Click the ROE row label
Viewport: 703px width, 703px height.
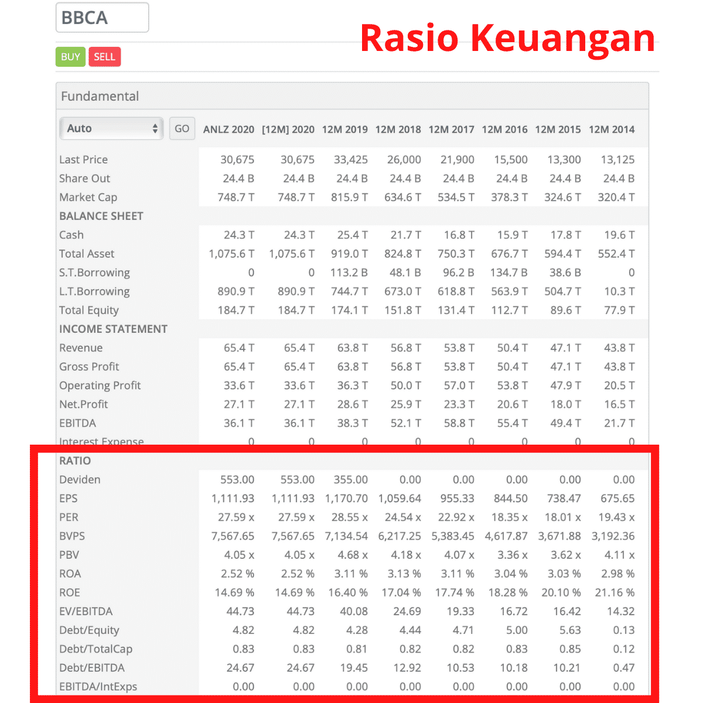pos(70,592)
